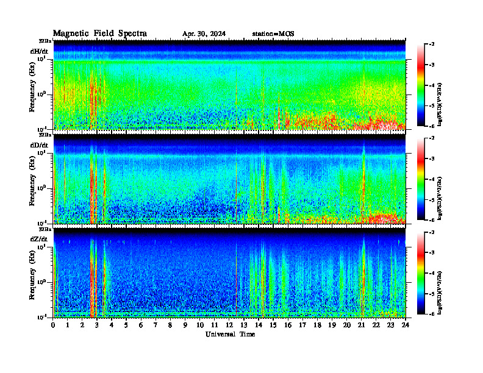Click hour tick label 17 on time axis

click(x=302, y=325)
